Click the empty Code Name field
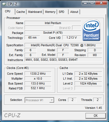This screenshot has width=109, height=122. point(39,28)
